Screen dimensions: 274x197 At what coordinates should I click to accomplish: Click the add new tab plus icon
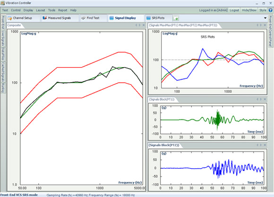tap(176, 18)
